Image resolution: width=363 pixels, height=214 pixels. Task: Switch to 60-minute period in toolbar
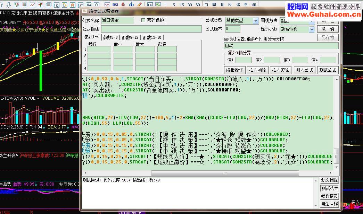click(198, 5)
